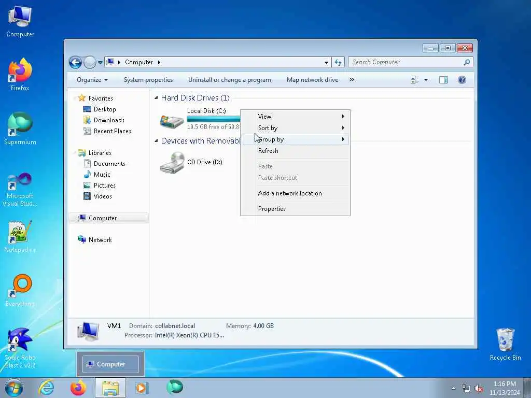Image resolution: width=531 pixels, height=398 pixels.
Task: Launch Sonic Robo Blast 2 desktop shortcut
Action: click(20, 348)
